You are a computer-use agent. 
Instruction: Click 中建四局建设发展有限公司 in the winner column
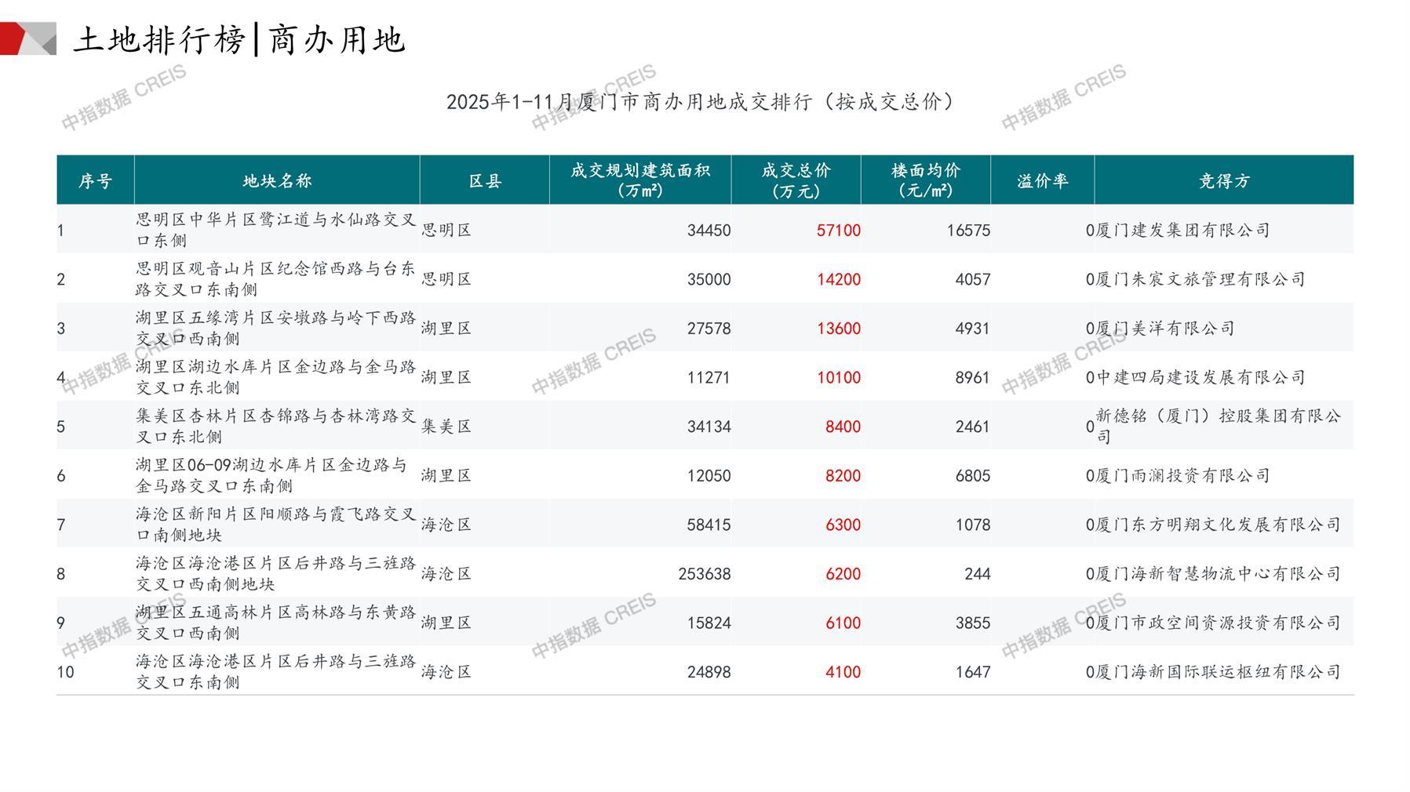(x=1201, y=378)
